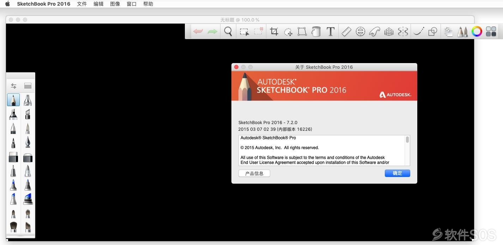Select the Soft Eraser

28,157
